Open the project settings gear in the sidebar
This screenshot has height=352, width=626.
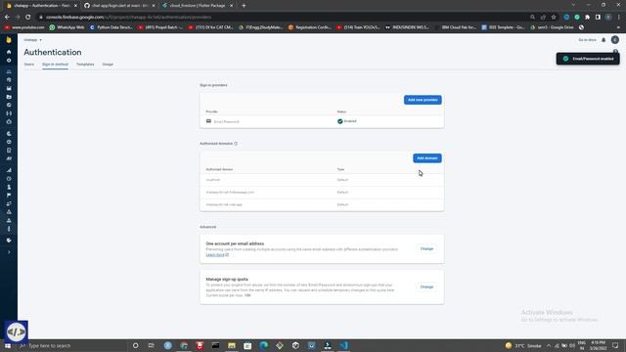coord(9,61)
